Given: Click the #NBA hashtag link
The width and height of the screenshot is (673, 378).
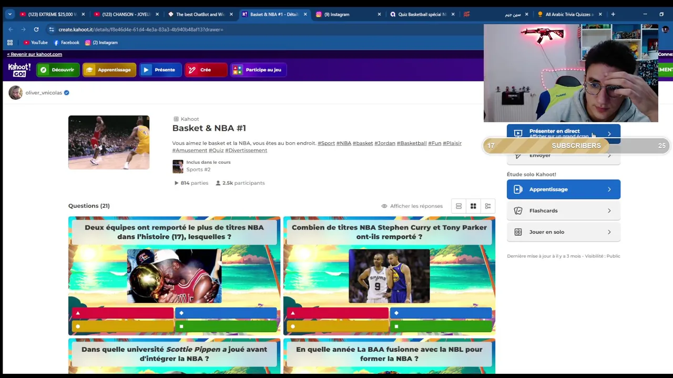Looking at the screenshot, I should click(x=344, y=143).
